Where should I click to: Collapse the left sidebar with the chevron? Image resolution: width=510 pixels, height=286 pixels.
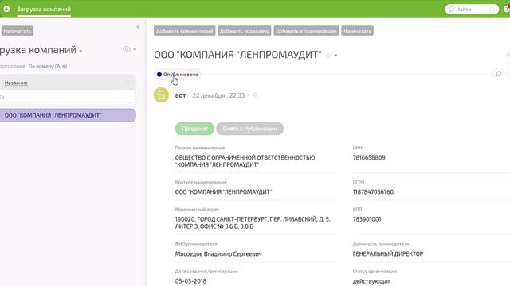[x=138, y=27]
